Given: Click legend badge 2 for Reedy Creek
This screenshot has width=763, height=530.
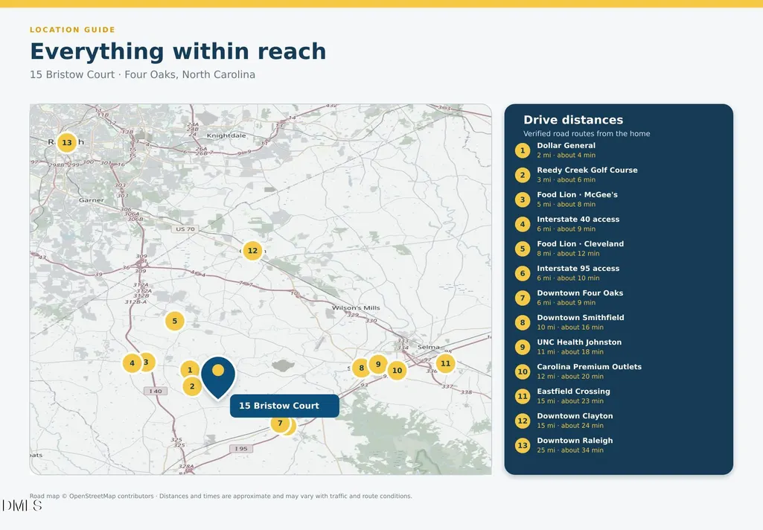Looking at the screenshot, I should pyautogui.click(x=523, y=175).
